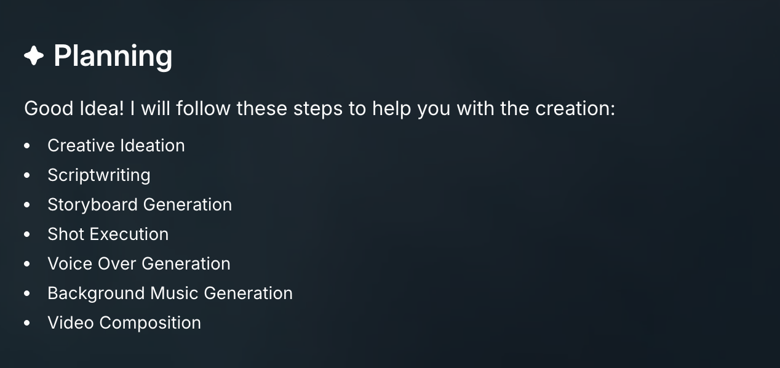Viewport: 780px width, 368px height.
Task: Pick the Background Music Generation step
Action: tap(170, 293)
